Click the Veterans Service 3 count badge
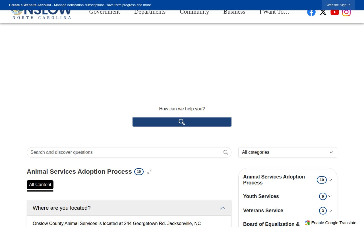This screenshot has width=364, height=227. 323,211
